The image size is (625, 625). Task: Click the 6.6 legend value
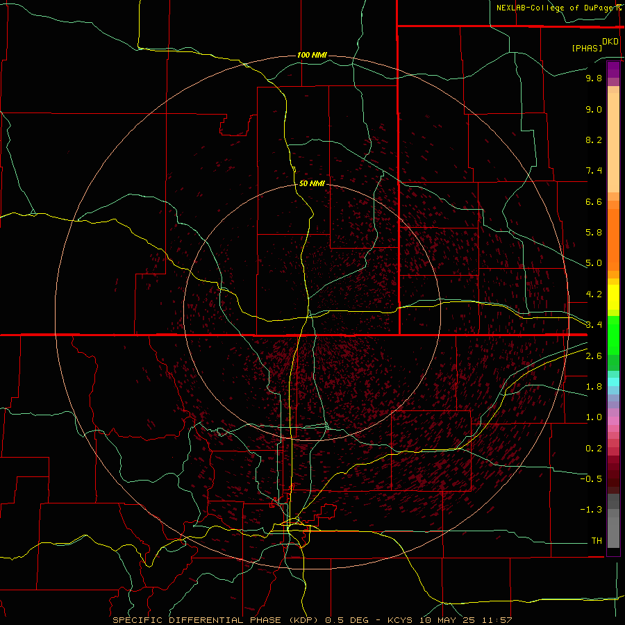pos(594,201)
